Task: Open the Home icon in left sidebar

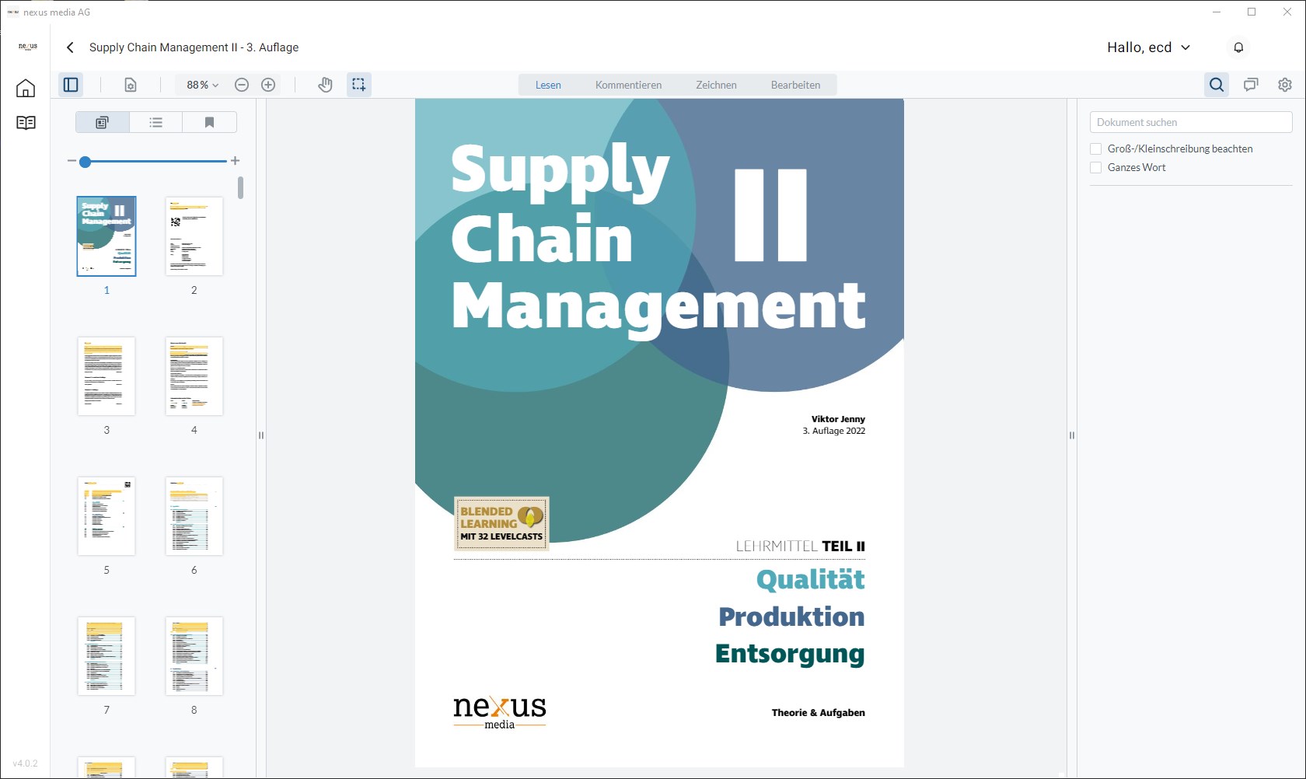Action: point(26,88)
